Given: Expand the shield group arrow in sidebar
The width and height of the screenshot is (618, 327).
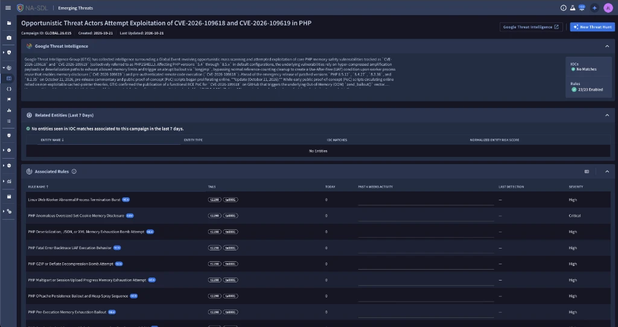Looking at the screenshot, I should pos(4,52).
